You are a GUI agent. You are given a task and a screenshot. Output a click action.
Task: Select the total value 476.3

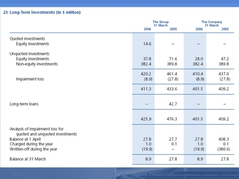coord(172,119)
